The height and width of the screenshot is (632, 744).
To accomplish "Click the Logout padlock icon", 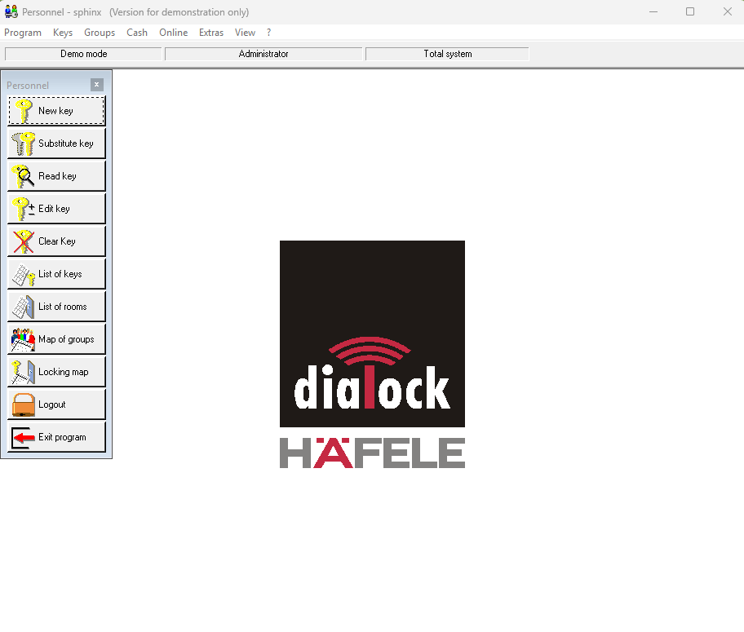I will pyautogui.click(x=24, y=404).
